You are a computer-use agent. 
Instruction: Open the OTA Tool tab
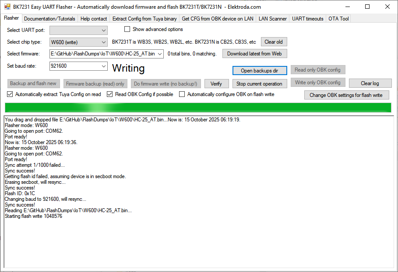click(x=338, y=19)
